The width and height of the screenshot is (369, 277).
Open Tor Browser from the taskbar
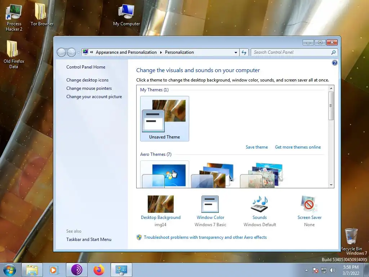pos(77,270)
